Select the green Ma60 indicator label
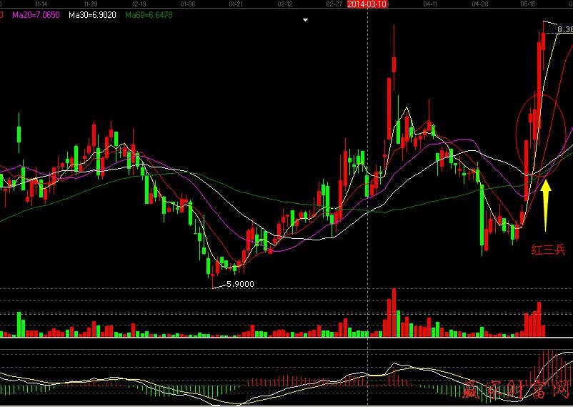Viewport: 573px width, 407px height. coord(149,14)
